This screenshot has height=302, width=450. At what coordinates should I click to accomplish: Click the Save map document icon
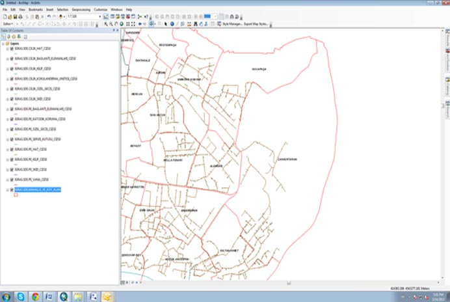pyautogui.click(x=16, y=16)
